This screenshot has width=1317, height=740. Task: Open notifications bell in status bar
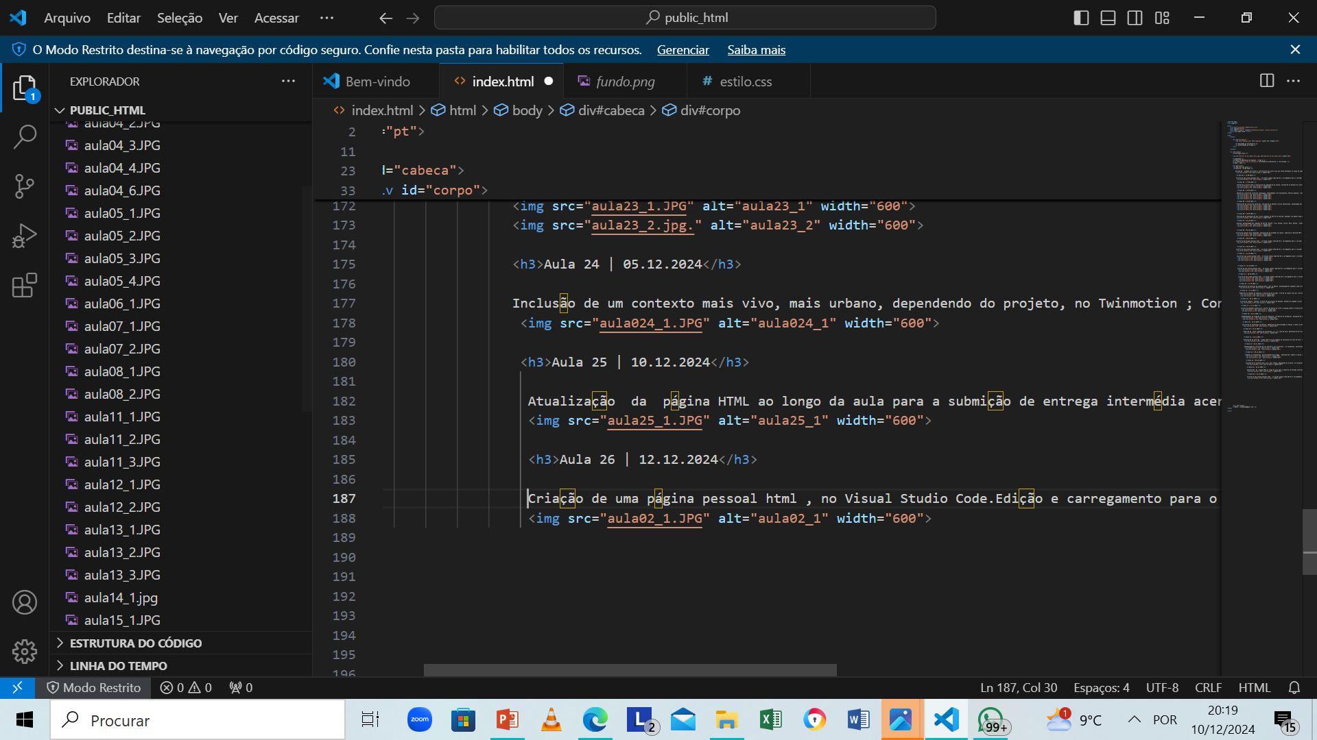coord(1294,687)
